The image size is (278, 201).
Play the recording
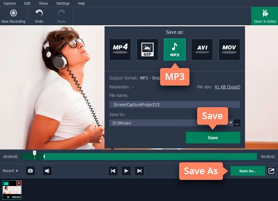(x=126, y=171)
